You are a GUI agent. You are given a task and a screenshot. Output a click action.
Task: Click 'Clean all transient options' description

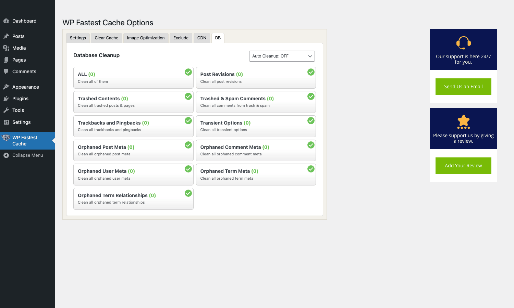224,130
